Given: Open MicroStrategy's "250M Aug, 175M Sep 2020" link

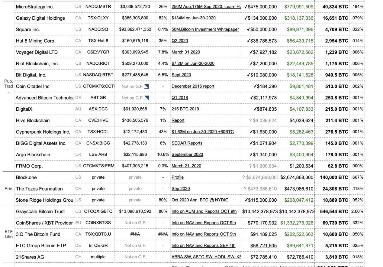Looking at the screenshot, I should tap(206, 7).
